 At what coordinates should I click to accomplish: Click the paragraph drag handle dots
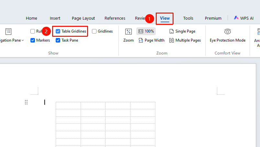pos(26,102)
